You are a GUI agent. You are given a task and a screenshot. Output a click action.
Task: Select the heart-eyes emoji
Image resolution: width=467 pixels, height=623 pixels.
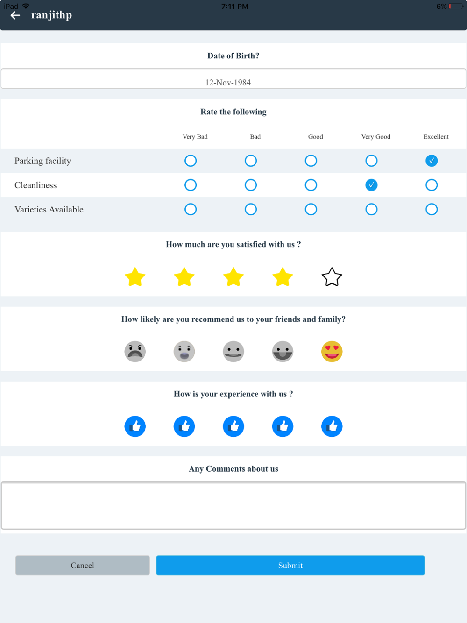point(332,351)
